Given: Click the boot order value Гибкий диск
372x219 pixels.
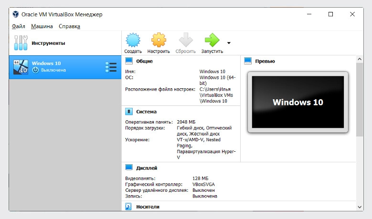Looking at the screenshot, I should tap(190, 128).
